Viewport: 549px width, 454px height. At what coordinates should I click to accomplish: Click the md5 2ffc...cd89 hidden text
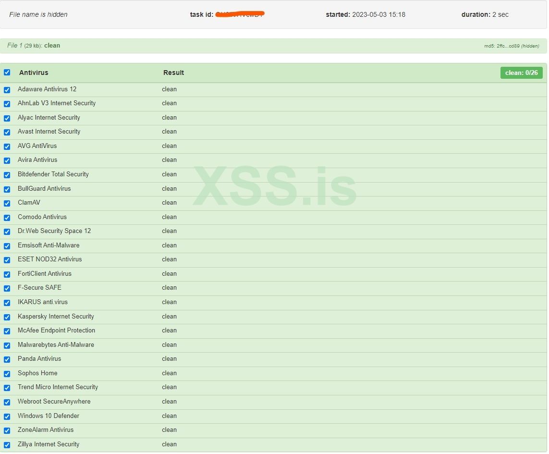[x=512, y=46]
